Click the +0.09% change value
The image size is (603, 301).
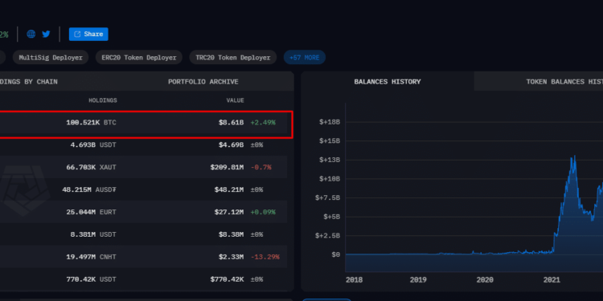point(263,212)
